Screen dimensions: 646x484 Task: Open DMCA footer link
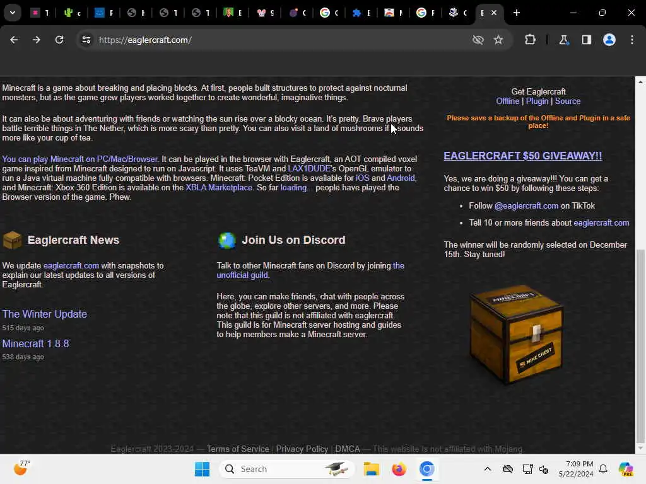click(348, 449)
